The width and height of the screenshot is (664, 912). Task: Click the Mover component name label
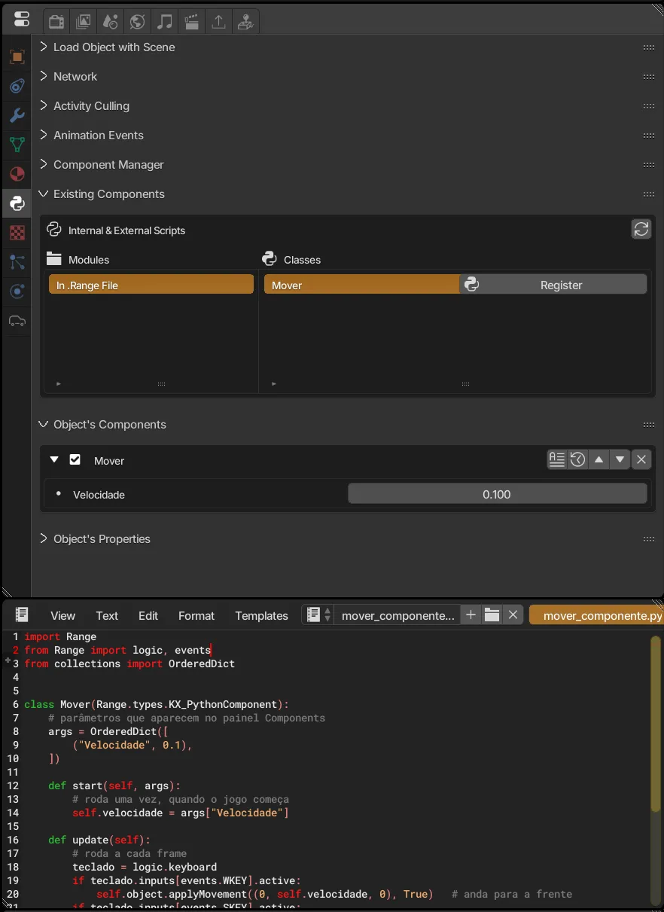click(x=109, y=460)
